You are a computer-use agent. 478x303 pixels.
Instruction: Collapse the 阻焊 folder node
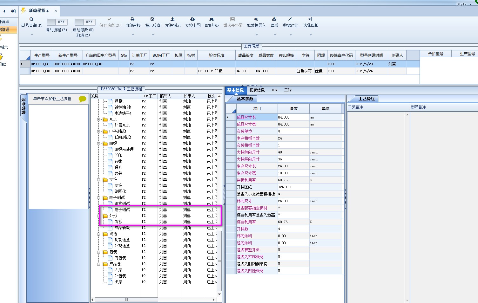pyautogui.click(x=99, y=144)
